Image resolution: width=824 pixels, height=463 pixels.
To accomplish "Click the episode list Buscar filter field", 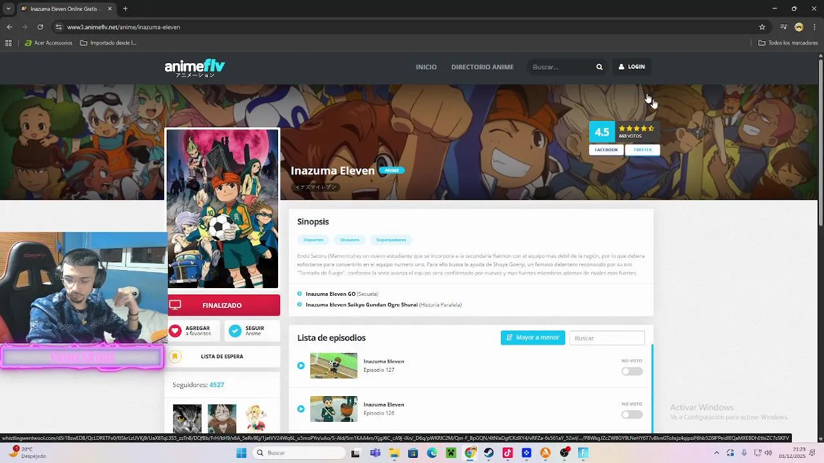I will 607,338.
